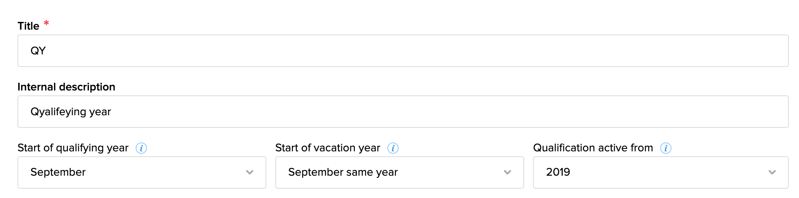Click the Title field label
This screenshot has height=198, width=799.
point(28,26)
